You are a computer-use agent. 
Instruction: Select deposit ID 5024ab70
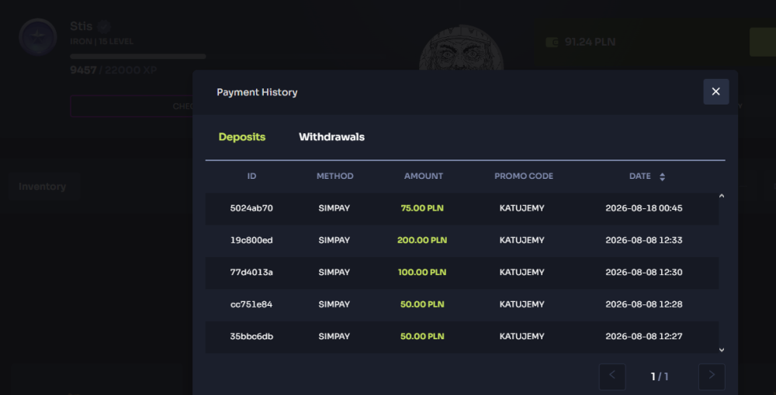coord(251,208)
